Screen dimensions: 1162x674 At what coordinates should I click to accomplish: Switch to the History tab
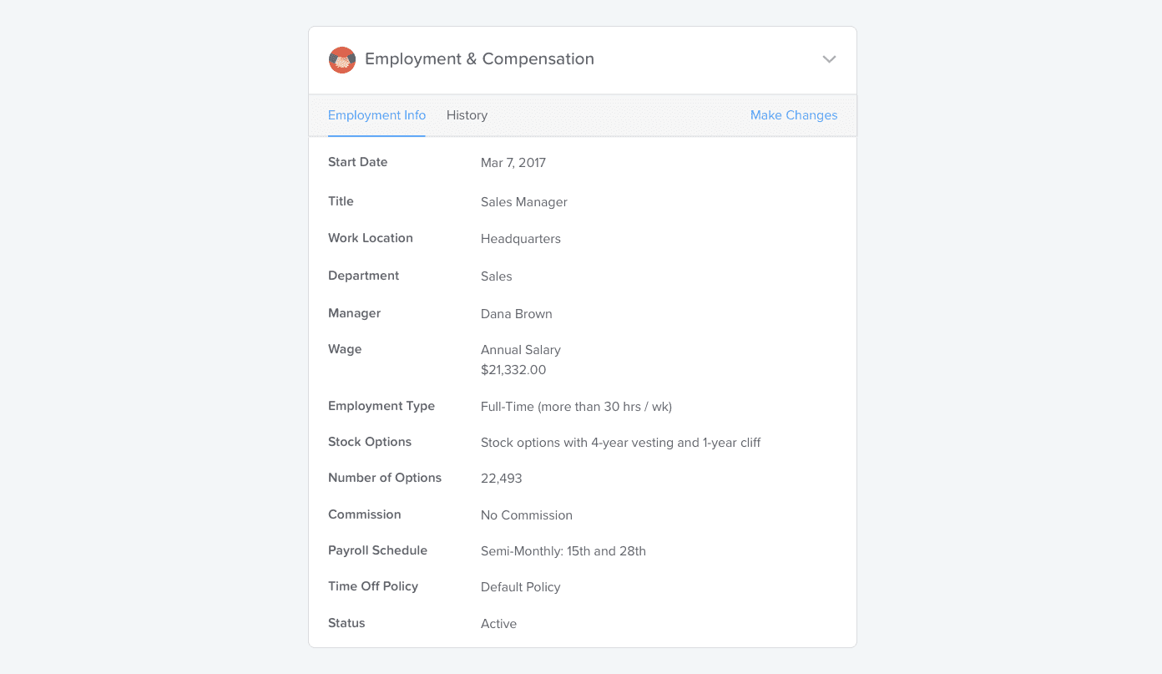(467, 114)
